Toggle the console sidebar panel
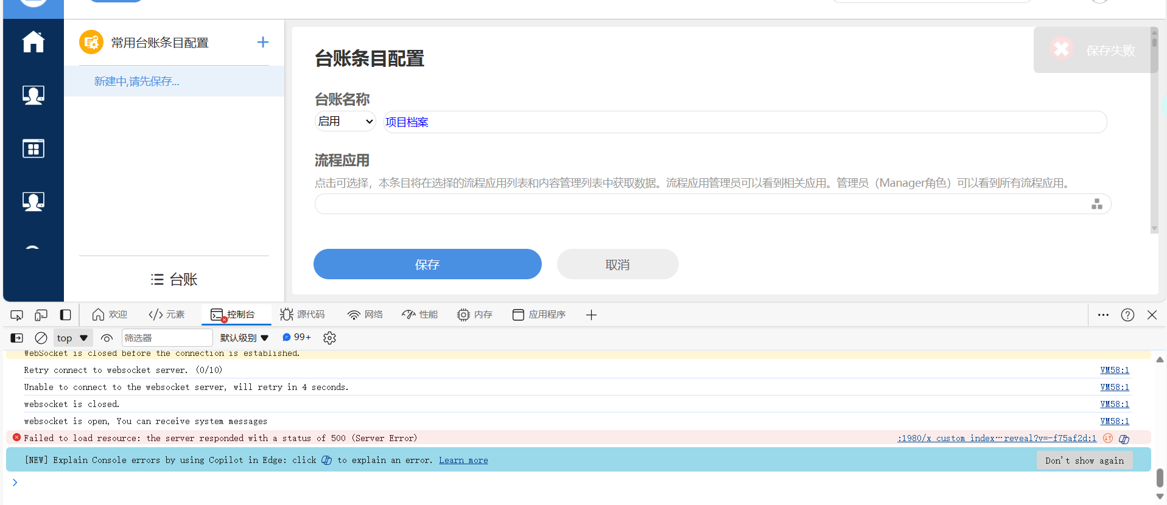Screen dimensions: 1167x505 click(x=17, y=338)
